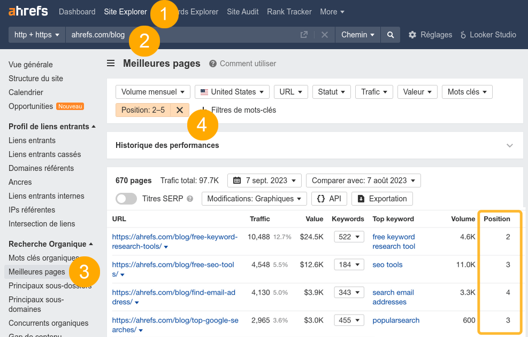Open the Comparer avec date dropdown
The width and height of the screenshot is (528, 337).
tap(363, 180)
